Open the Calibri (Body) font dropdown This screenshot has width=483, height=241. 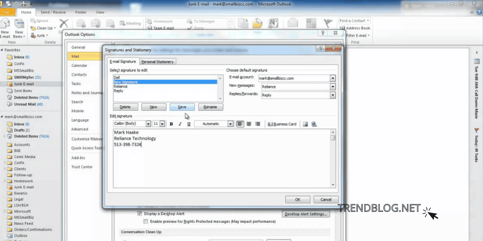pyautogui.click(x=148, y=124)
